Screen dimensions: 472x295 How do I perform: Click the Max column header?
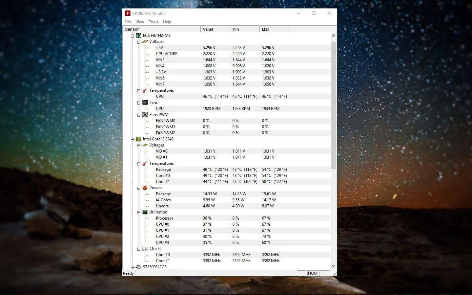(x=274, y=29)
